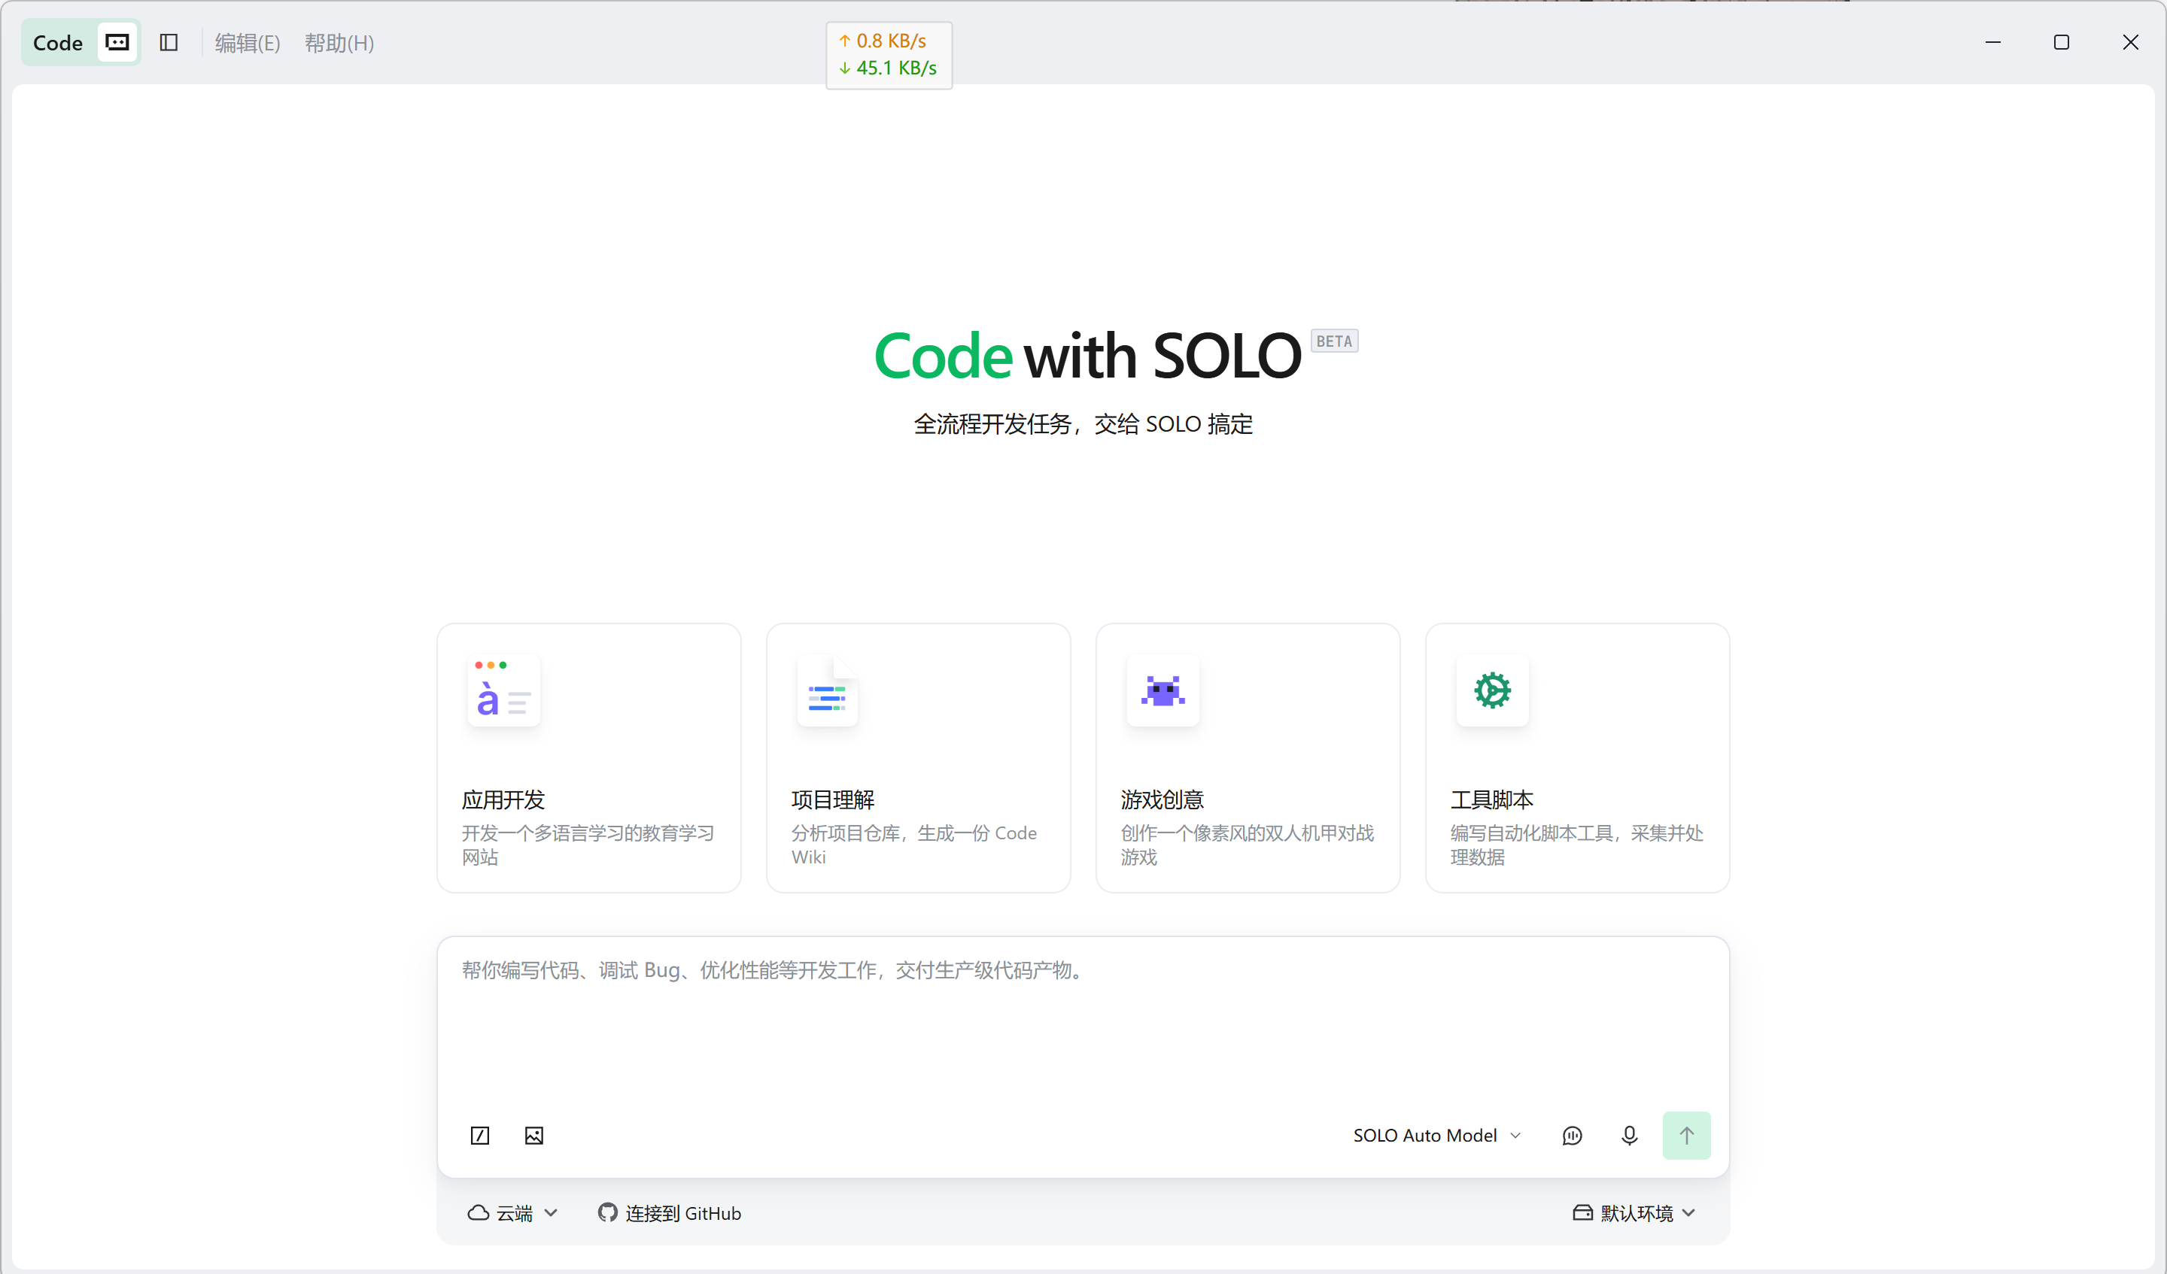Open the 工具脚本 suggestion card
Screen dimensions: 2167x1274
coord(1577,758)
